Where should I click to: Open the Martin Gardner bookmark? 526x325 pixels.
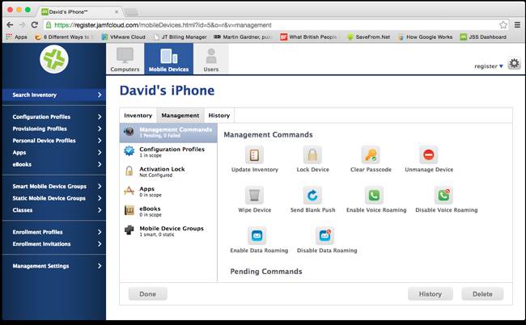(x=243, y=37)
